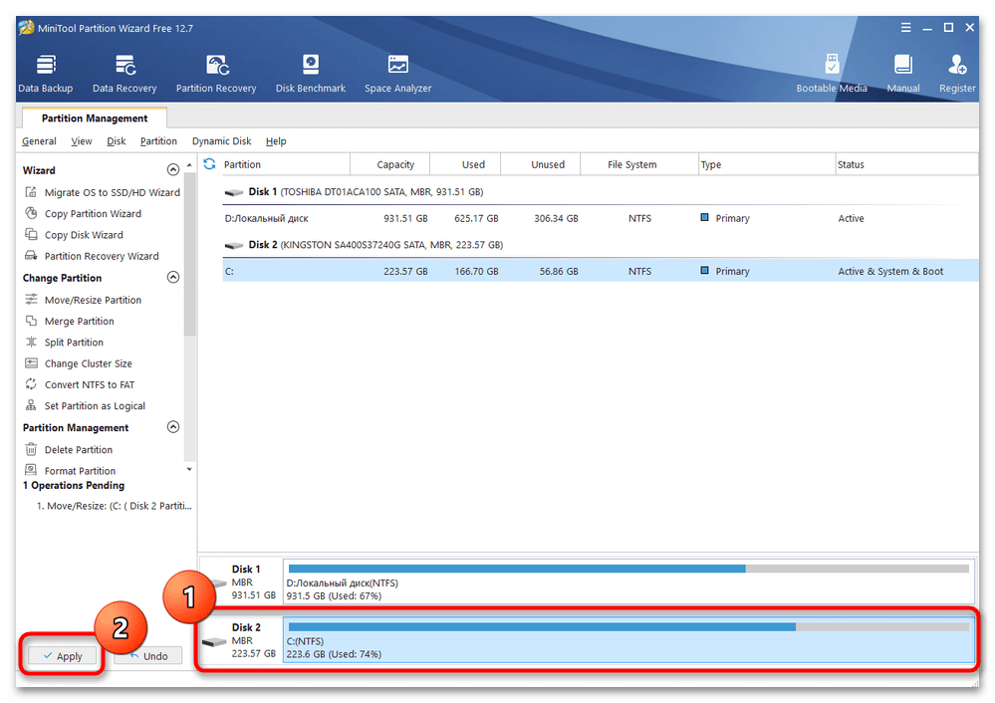Launch the Data Recovery tool
This screenshot has width=995, height=703.
pos(124,74)
